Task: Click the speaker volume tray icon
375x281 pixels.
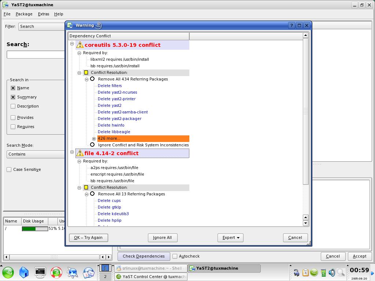Action: [x=332, y=272]
